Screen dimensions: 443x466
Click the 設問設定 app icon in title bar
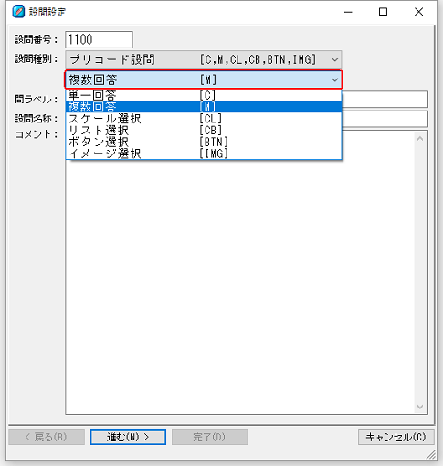click(18, 12)
